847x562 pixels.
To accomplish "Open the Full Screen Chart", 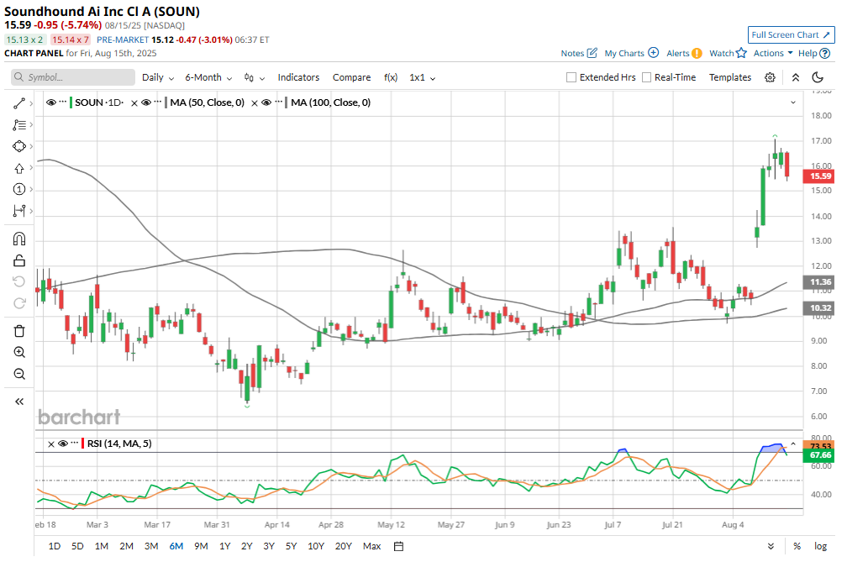I will 791,34.
